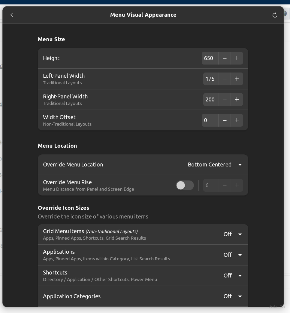Decrease the menu Height value
Image resolution: width=290 pixels, height=313 pixels.
pyautogui.click(x=224, y=58)
